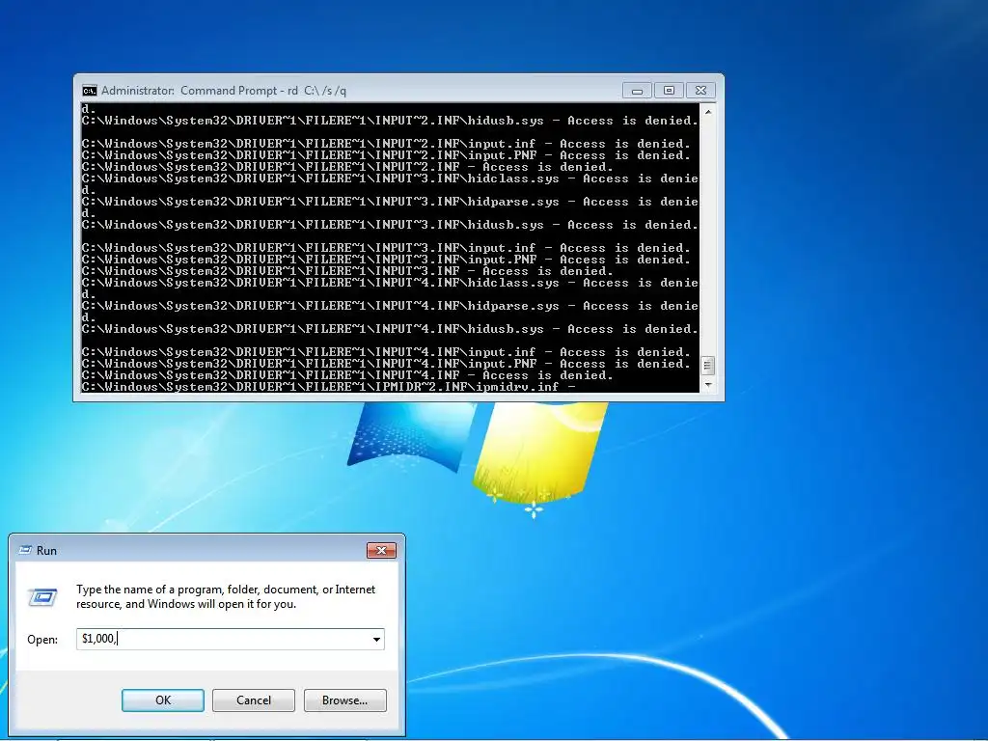Viewport: 988px width, 741px height.
Task: Cancel the Run dialog
Action: point(254,700)
